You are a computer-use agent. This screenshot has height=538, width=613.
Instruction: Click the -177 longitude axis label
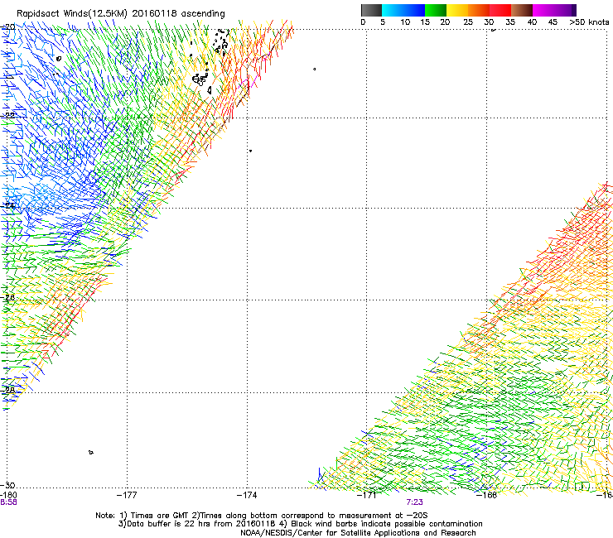click(127, 495)
